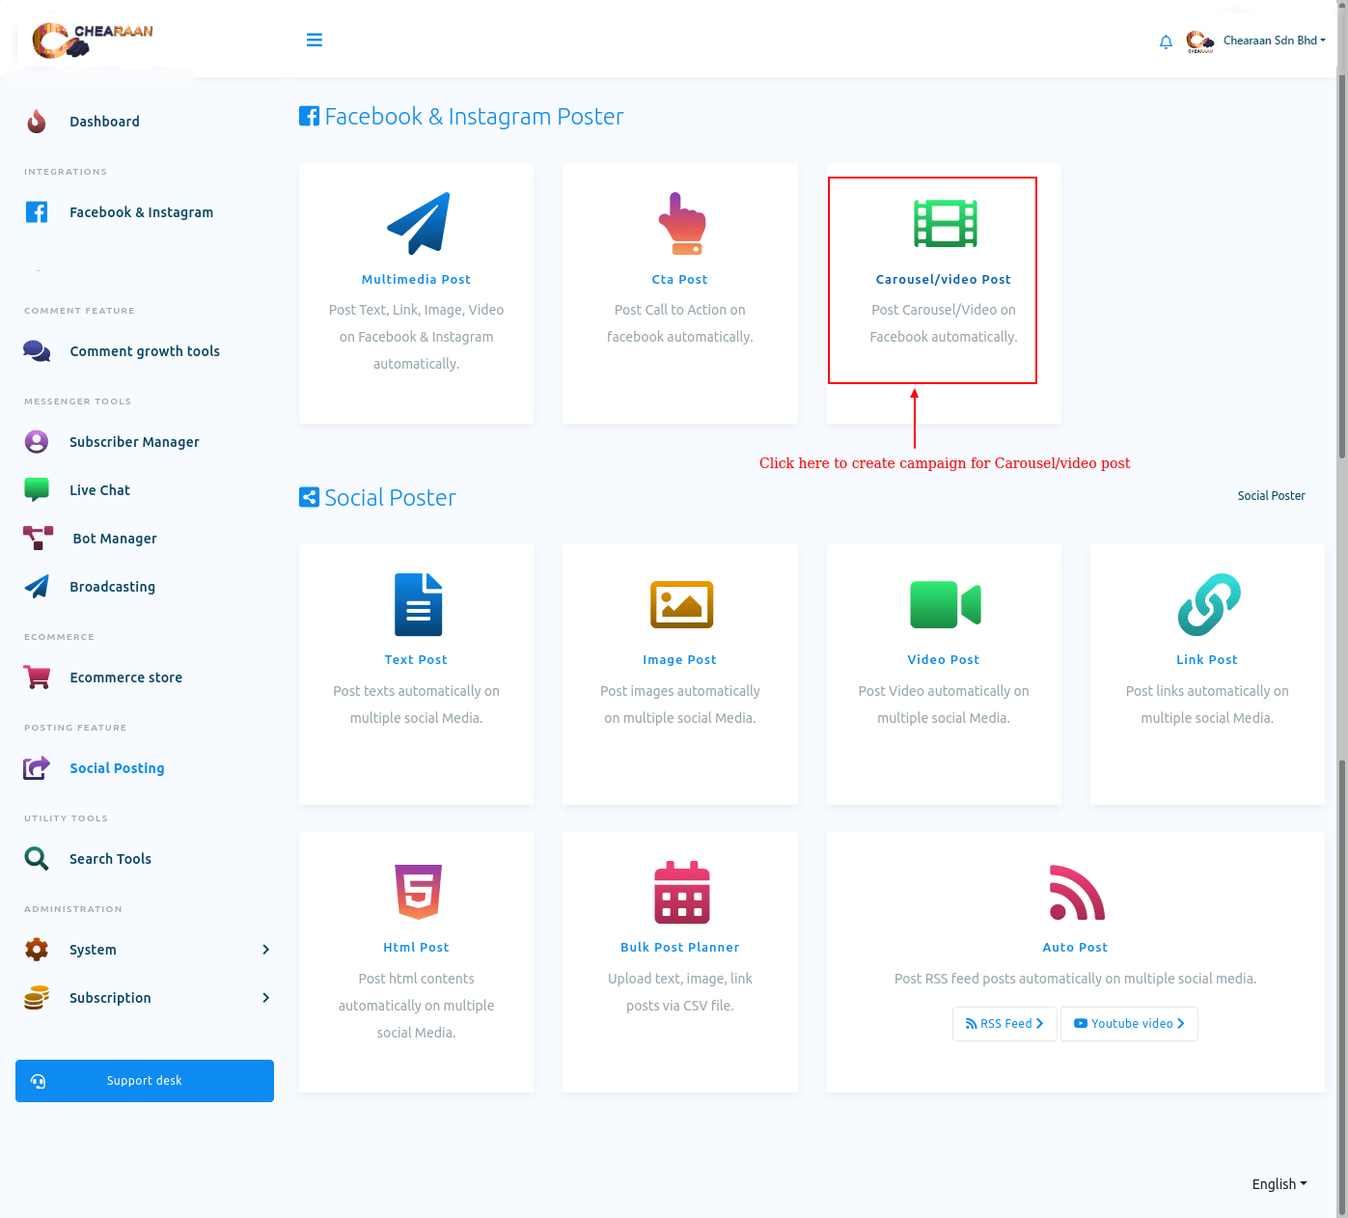The height and width of the screenshot is (1218, 1348).
Task: Click the RSS Feed button
Action: (x=1004, y=1024)
